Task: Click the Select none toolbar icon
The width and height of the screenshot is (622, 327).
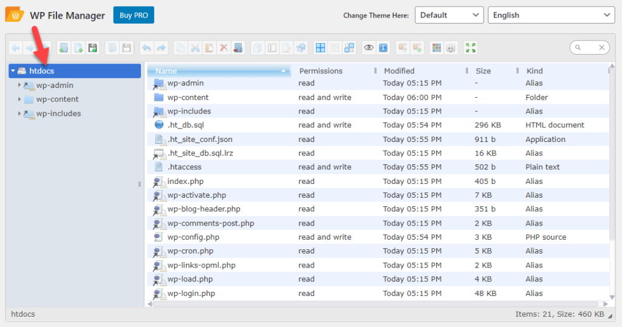Action: 335,48
